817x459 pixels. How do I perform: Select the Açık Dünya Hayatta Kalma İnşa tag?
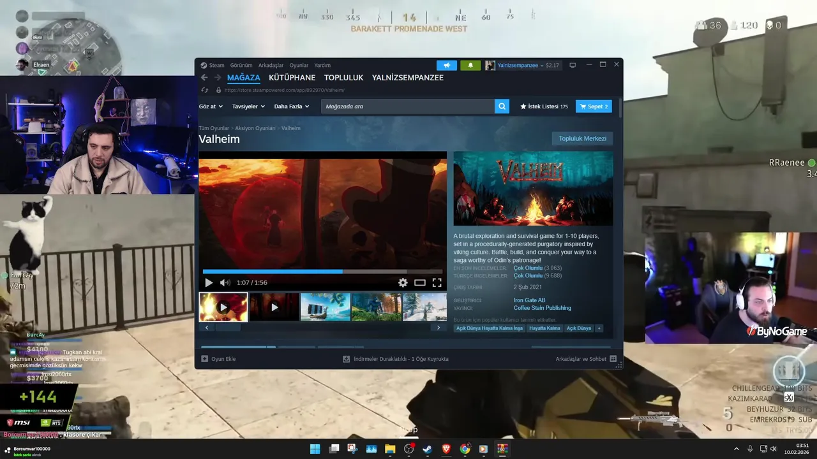click(490, 328)
